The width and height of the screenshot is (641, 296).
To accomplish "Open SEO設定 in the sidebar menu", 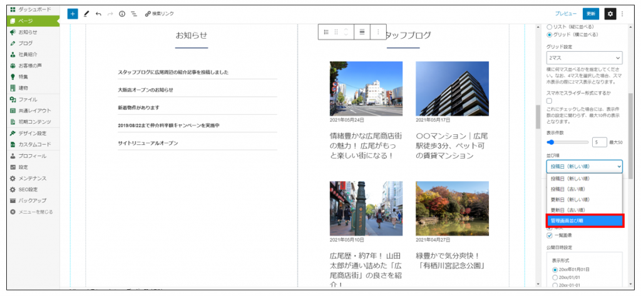I will (28, 189).
